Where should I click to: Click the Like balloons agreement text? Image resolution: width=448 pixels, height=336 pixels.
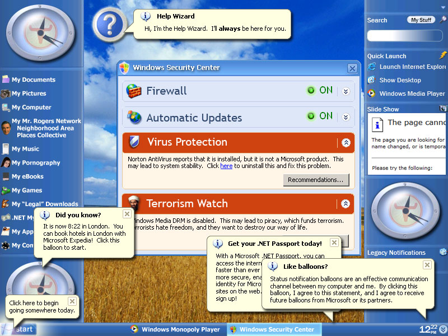349,290
